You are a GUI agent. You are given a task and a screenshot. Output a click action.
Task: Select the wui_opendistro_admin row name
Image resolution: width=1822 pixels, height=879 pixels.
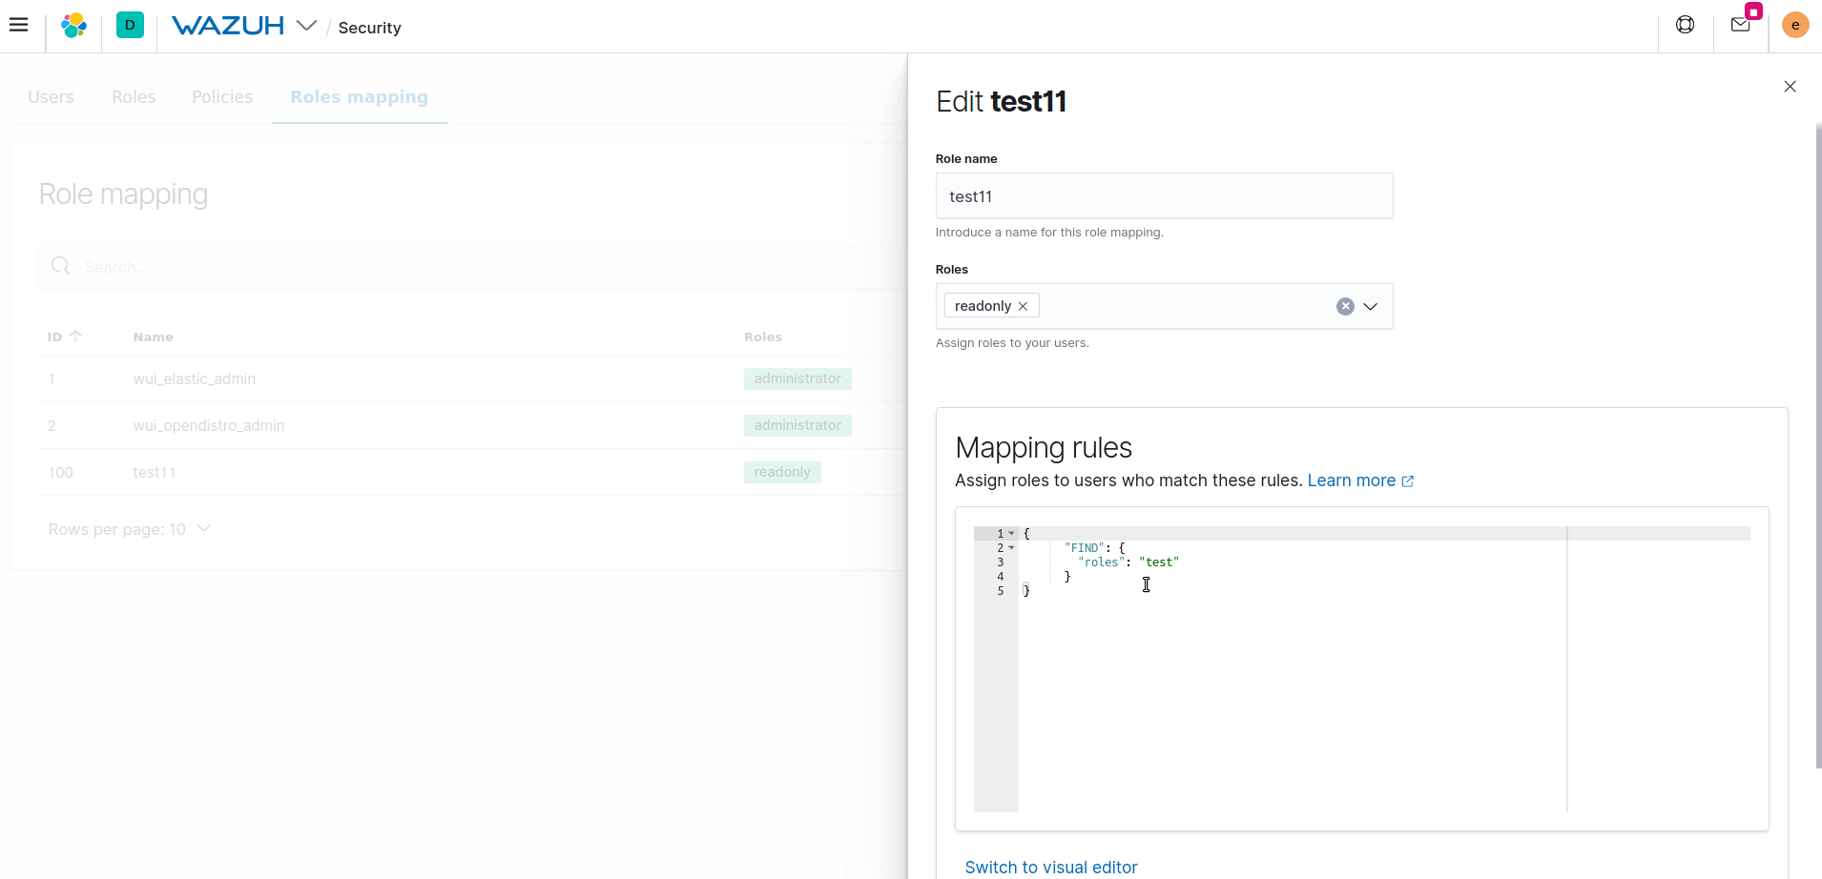[x=209, y=425]
